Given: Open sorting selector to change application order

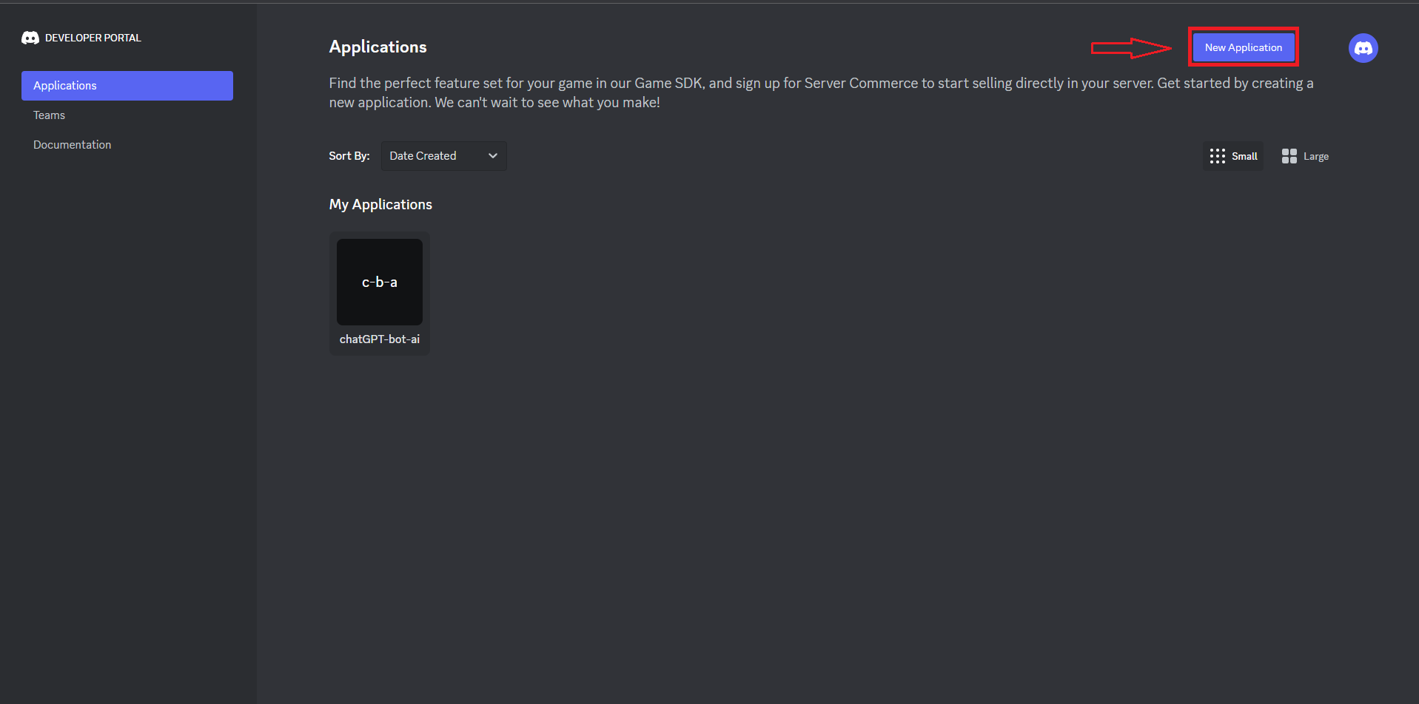Looking at the screenshot, I should click(443, 155).
